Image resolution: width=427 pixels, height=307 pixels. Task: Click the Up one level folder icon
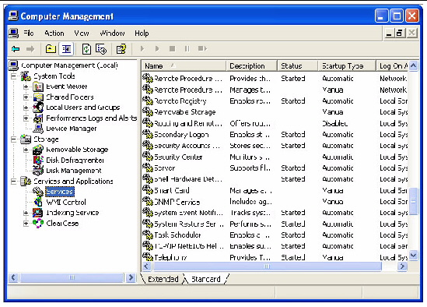click(51, 49)
